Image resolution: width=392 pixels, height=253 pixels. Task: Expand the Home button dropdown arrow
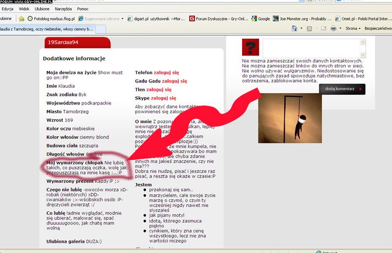(301, 28)
